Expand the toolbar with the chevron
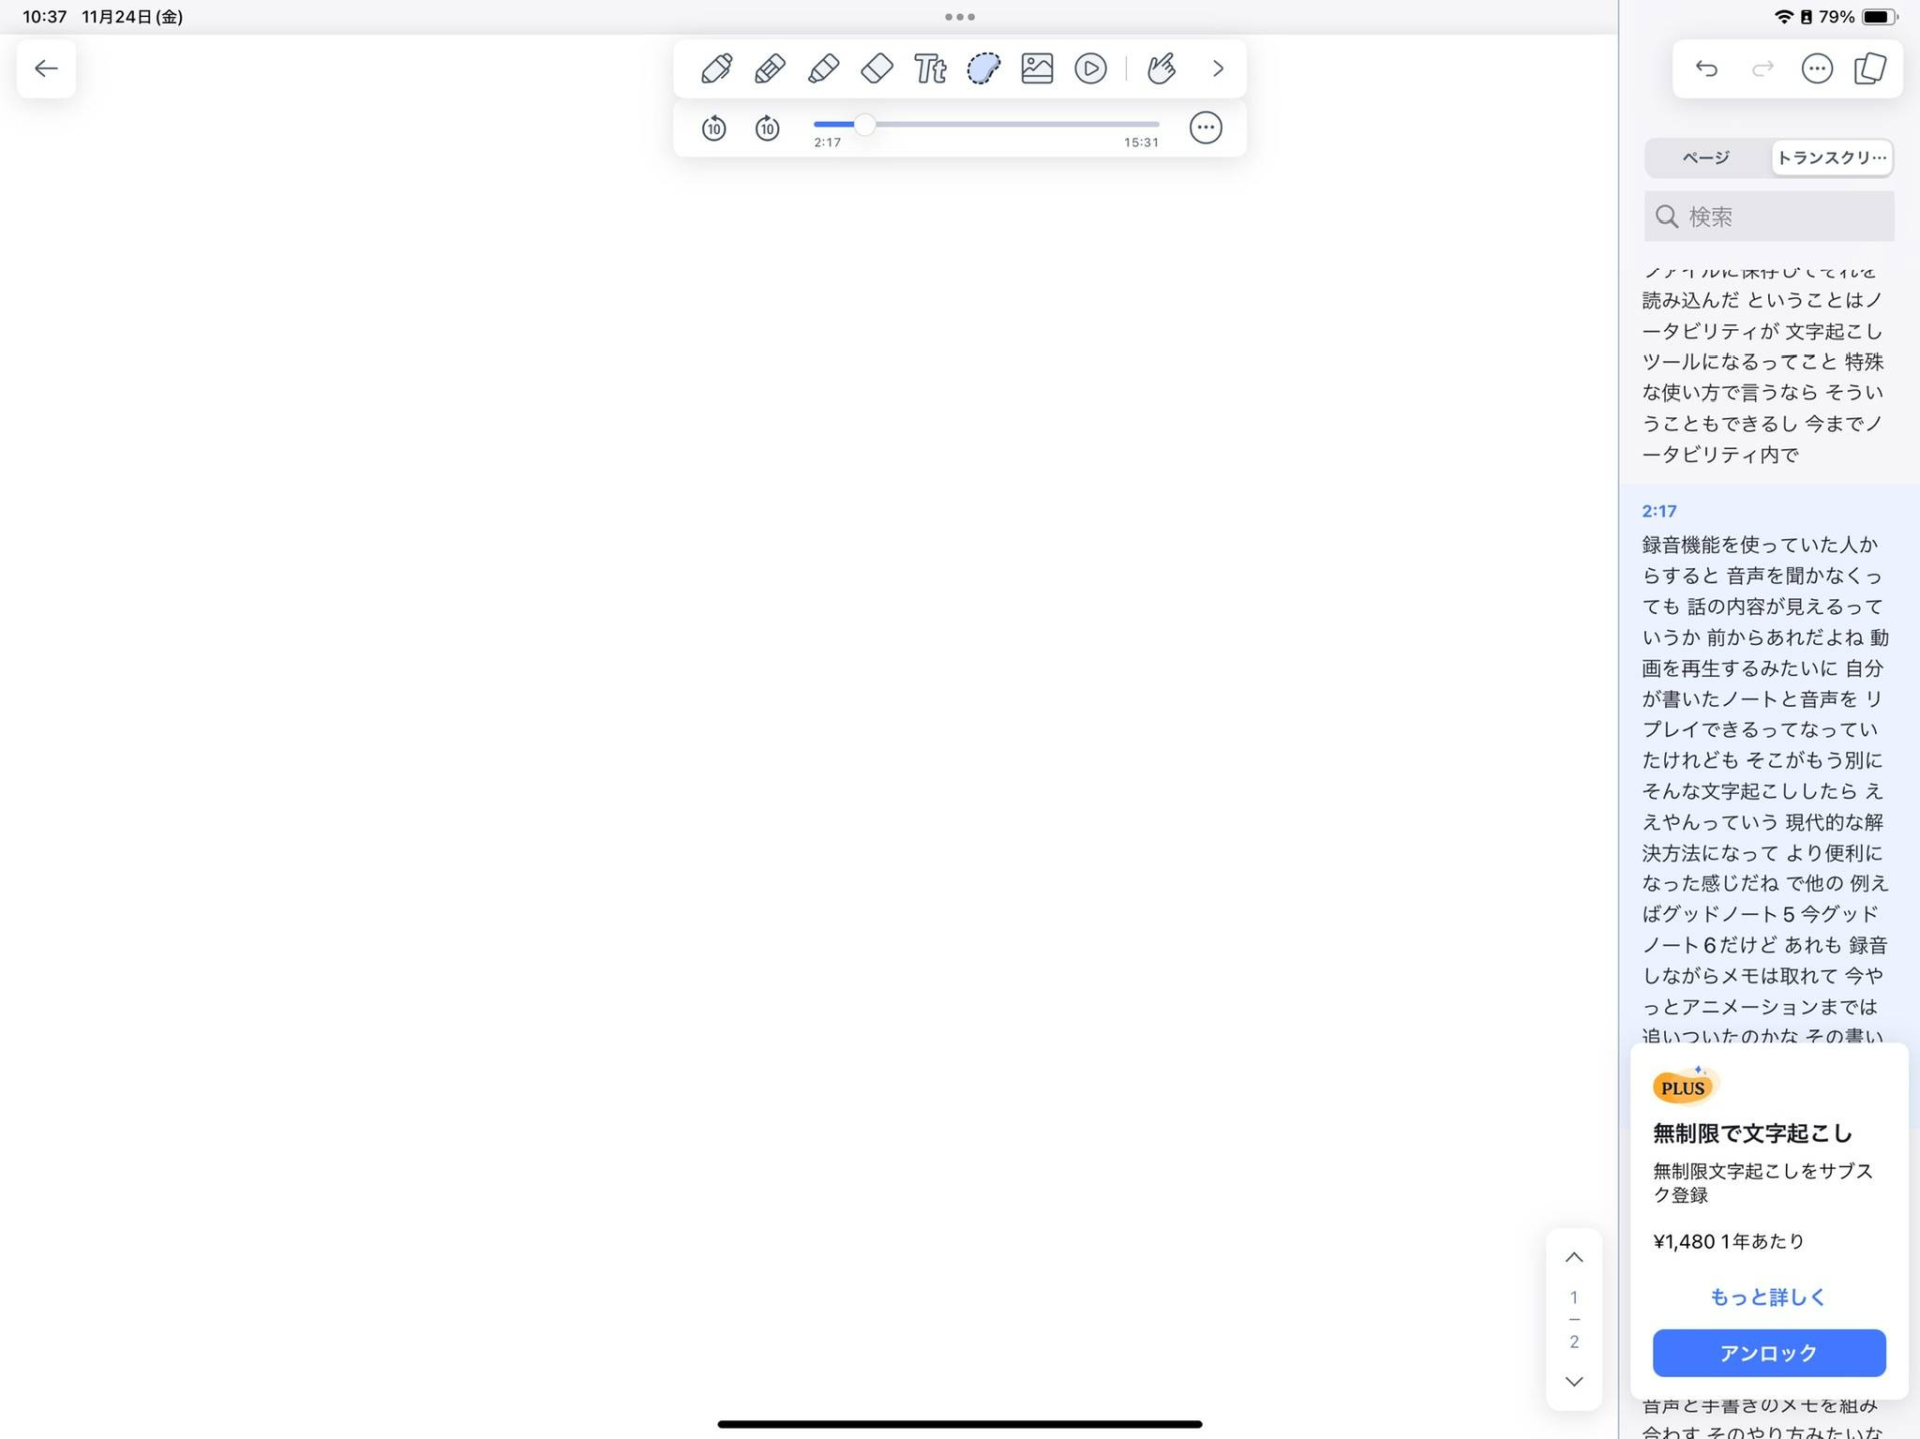The image size is (1920, 1439). pyautogui.click(x=1218, y=67)
